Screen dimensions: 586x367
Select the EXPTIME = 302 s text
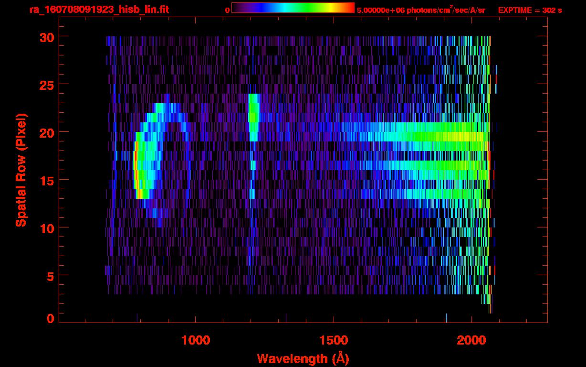(530, 10)
